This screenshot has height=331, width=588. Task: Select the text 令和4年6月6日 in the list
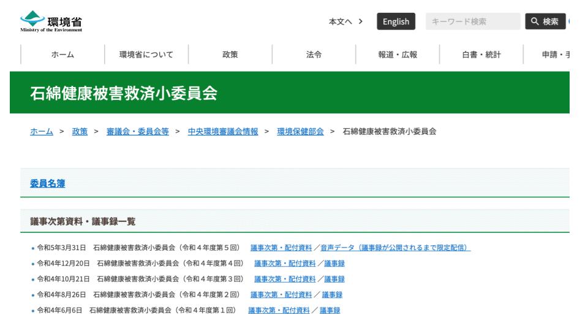[x=59, y=310]
